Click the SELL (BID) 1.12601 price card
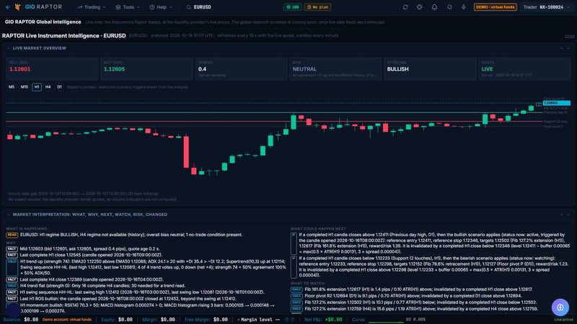 pos(52,68)
